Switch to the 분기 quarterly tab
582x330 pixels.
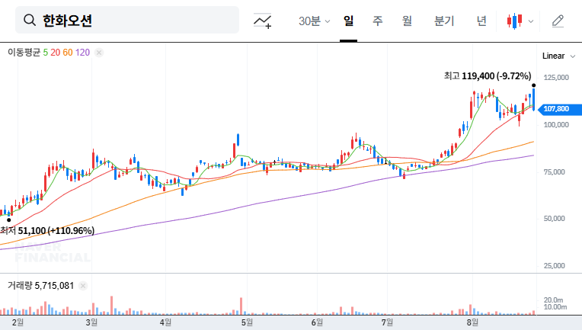[x=444, y=21]
